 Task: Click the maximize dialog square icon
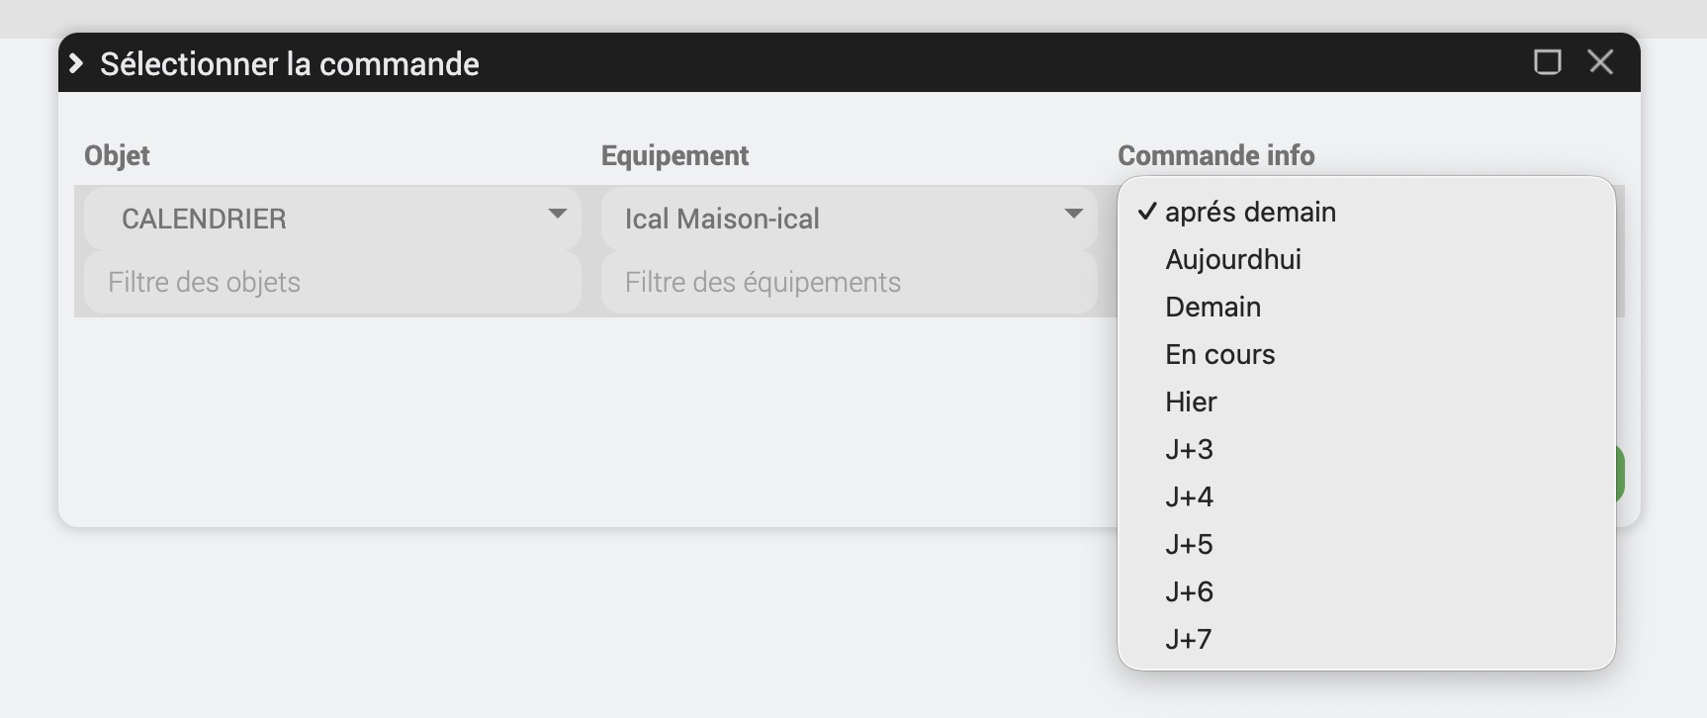pos(1547,62)
